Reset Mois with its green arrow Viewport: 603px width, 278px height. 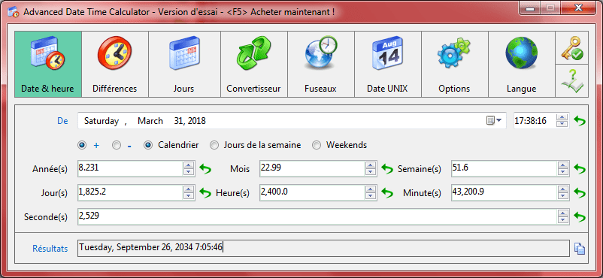[387, 169]
